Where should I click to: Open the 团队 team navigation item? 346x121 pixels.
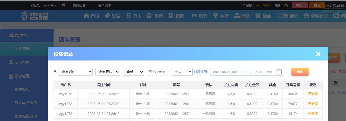242,16
